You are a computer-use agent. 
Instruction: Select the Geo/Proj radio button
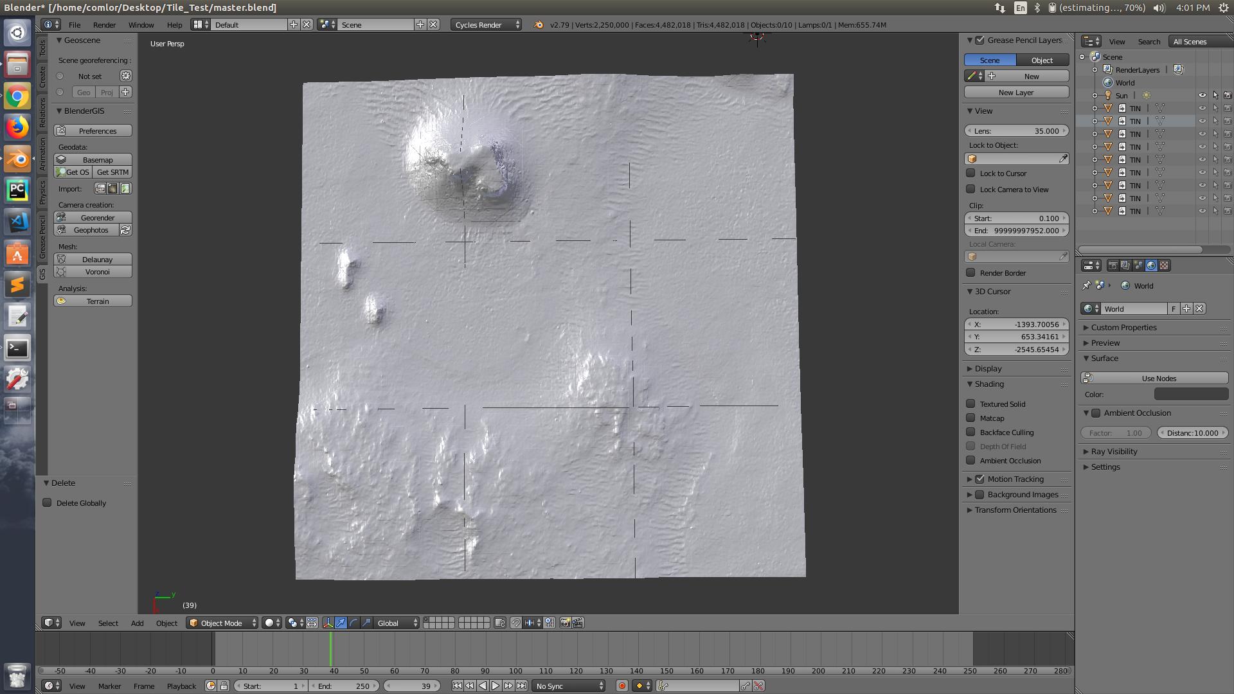(60, 92)
